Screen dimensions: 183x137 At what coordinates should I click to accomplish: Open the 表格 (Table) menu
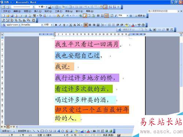pos(69,11)
